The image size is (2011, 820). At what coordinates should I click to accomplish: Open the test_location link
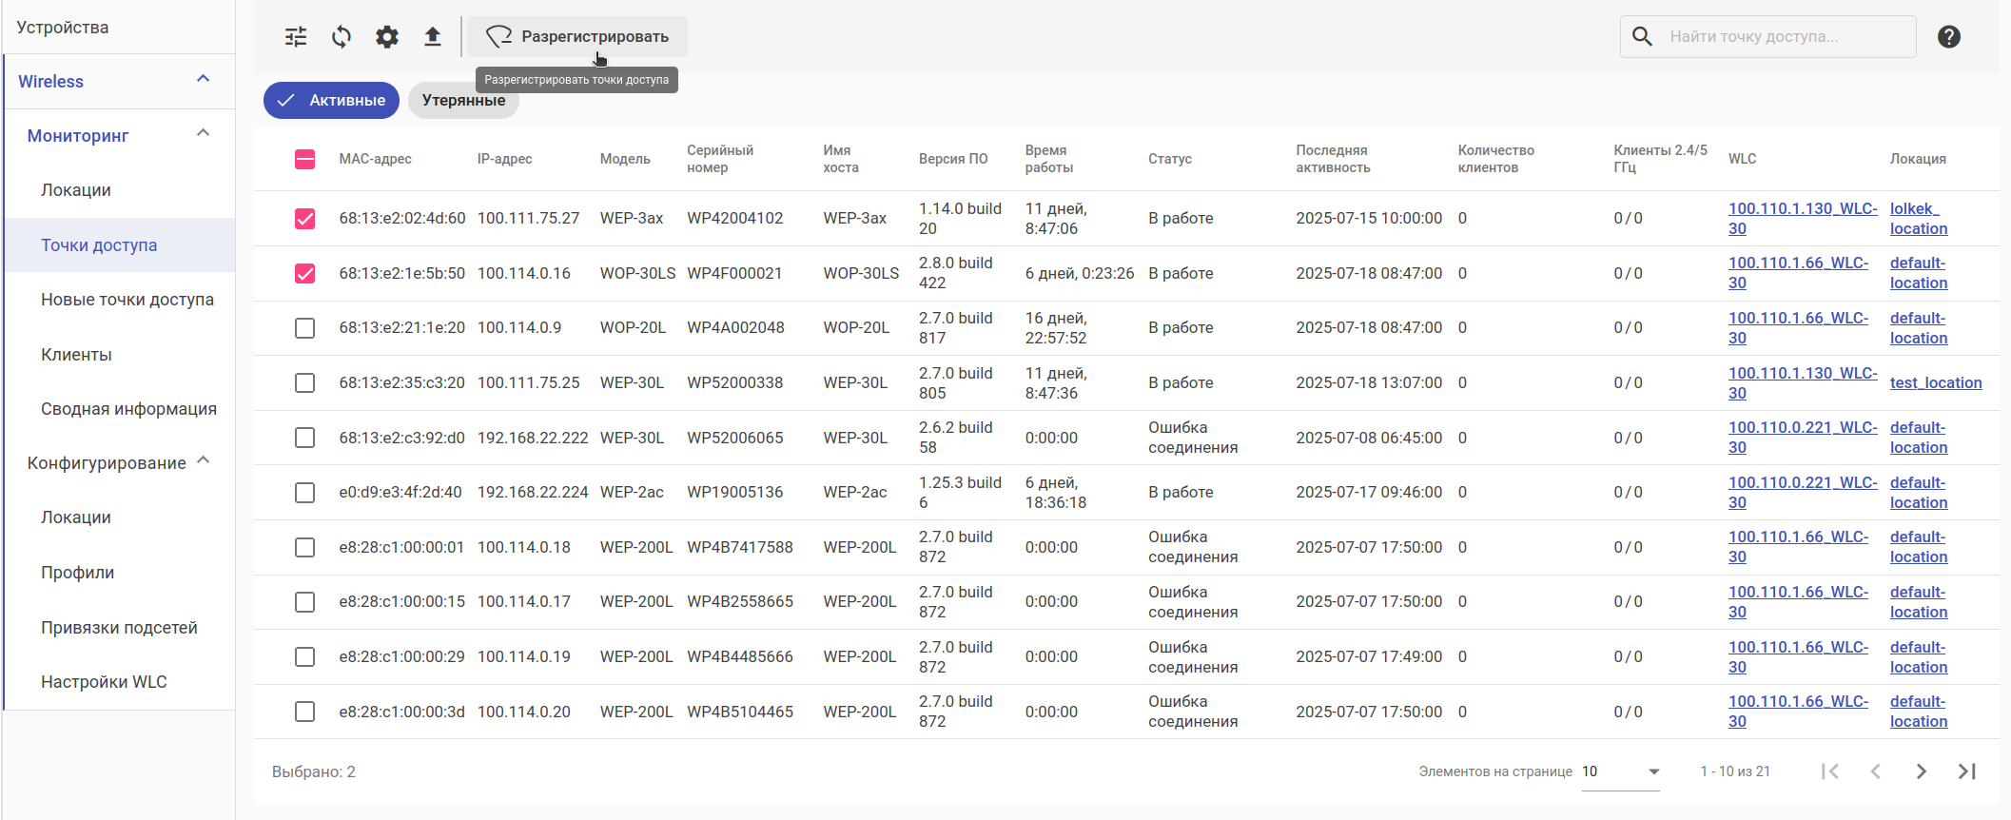pyautogui.click(x=1935, y=382)
